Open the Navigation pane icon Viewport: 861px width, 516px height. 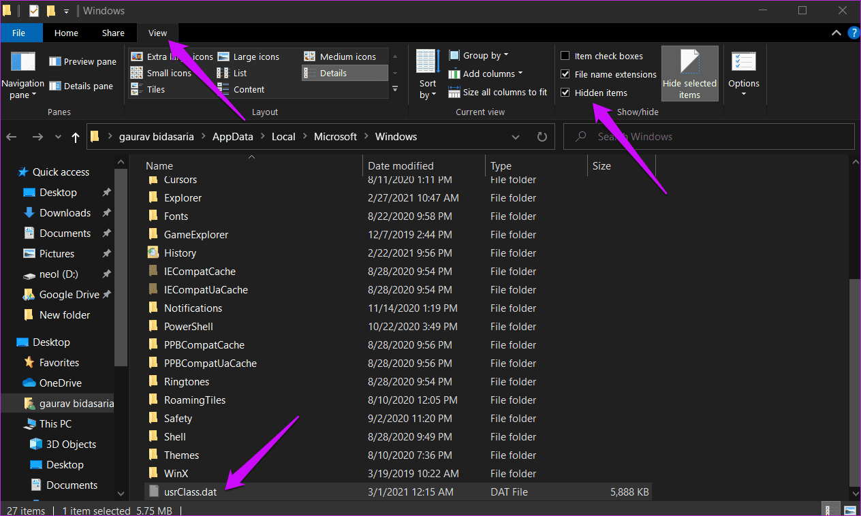(x=23, y=61)
